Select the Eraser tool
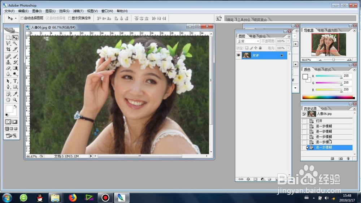 point(8,68)
